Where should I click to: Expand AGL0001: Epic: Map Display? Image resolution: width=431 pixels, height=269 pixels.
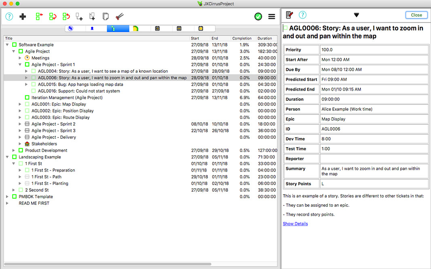(20, 104)
